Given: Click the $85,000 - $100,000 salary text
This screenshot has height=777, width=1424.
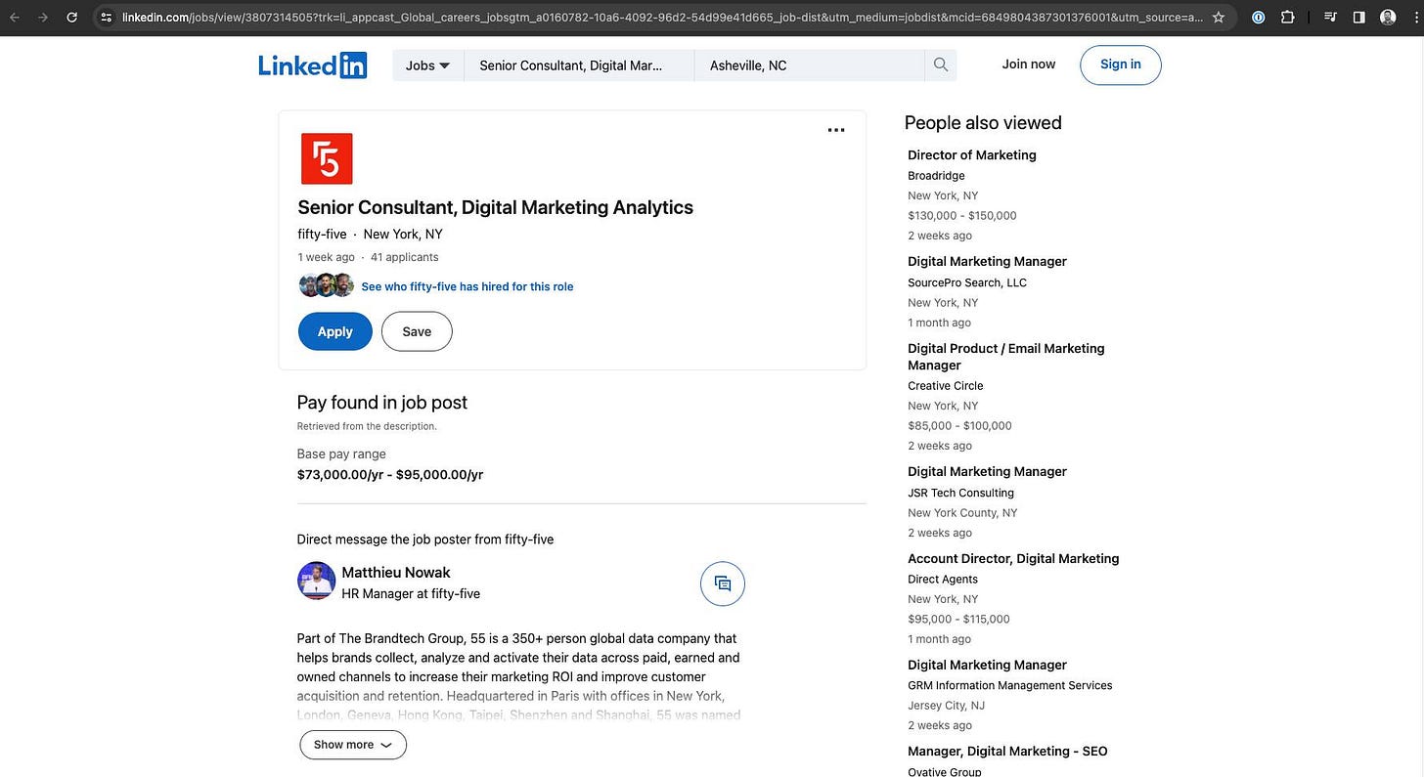Looking at the screenshot, I should click(959, 425).
